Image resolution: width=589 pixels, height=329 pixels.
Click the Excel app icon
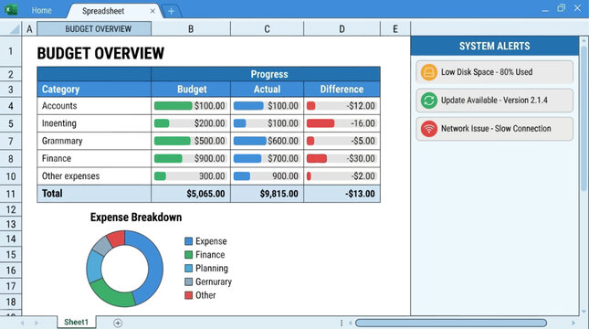[11, 9]
